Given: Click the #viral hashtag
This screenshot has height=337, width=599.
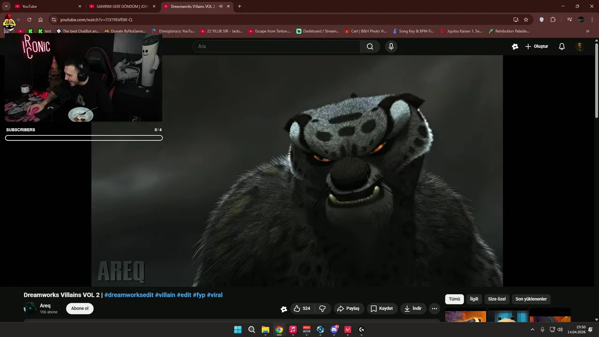Looking at the screenshot, I should pyautogui.click(x=215, y=295).
